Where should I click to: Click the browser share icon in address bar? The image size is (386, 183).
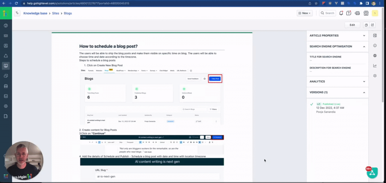point(310,3)
